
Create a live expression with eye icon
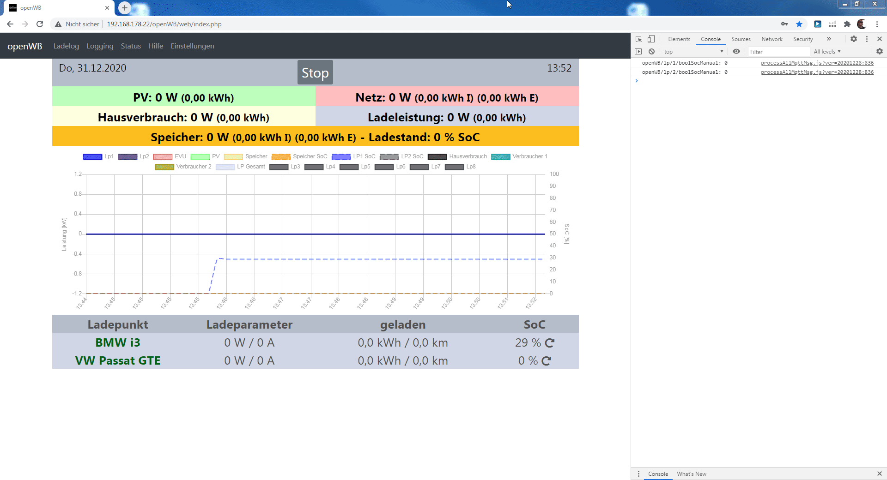(736, 52)
